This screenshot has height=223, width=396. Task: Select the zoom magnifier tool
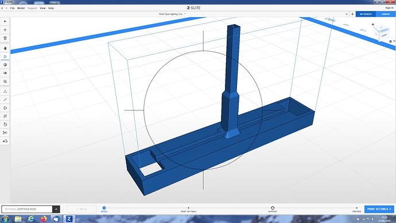click(x=5, y=82)
